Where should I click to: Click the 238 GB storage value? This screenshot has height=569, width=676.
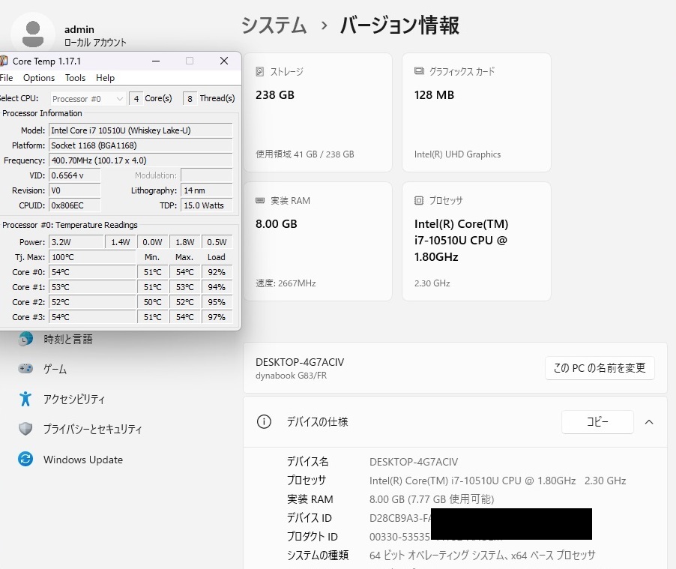(x=274, y=95)
